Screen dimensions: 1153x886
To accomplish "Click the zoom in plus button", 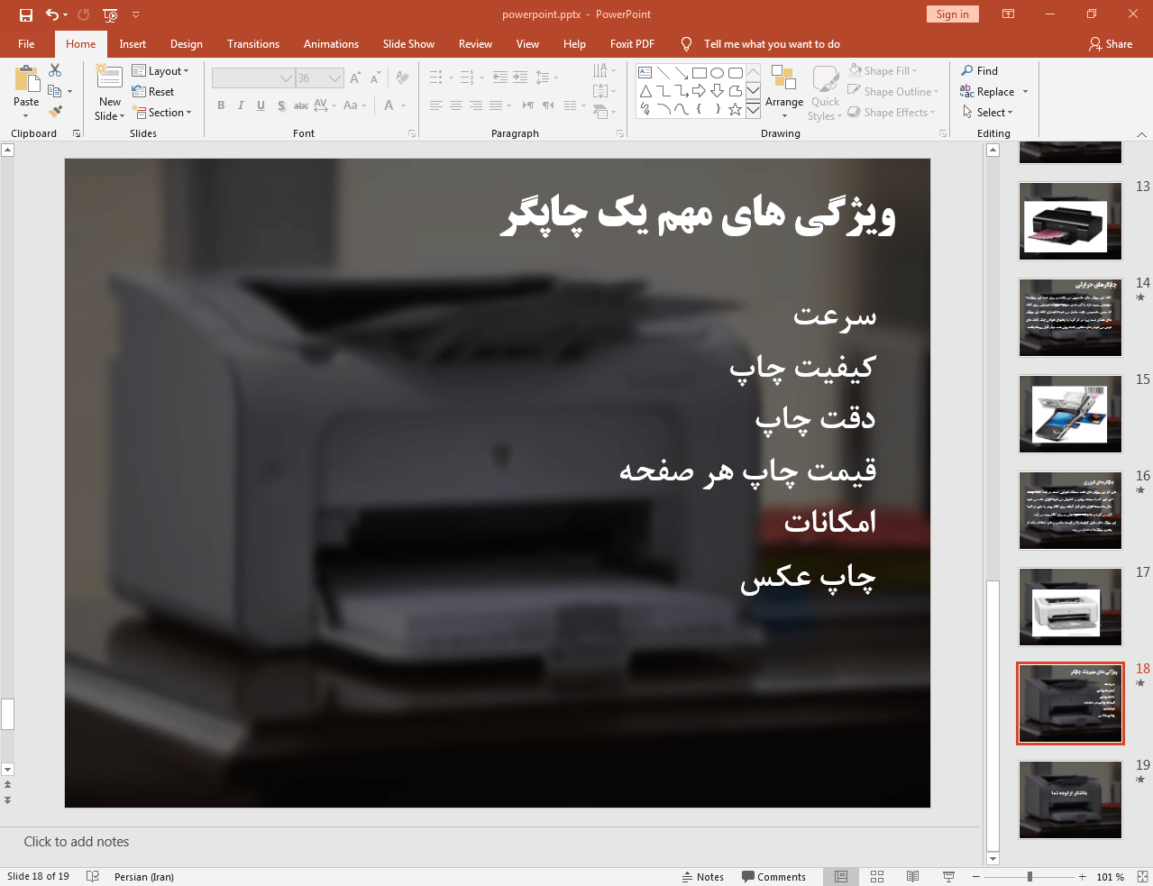I will 1082,876.
